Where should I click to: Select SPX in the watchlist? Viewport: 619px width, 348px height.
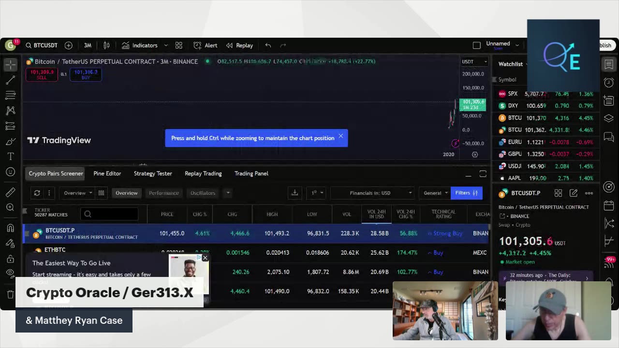(x=545, y=94)
